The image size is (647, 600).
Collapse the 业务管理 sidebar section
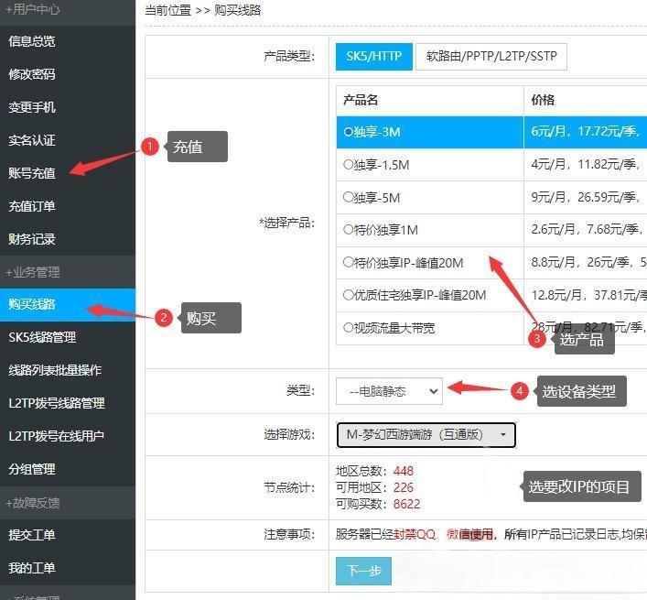(x=33, y=272)
